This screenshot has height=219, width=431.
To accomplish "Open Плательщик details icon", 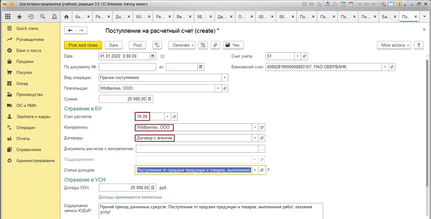I will [225, 88].
